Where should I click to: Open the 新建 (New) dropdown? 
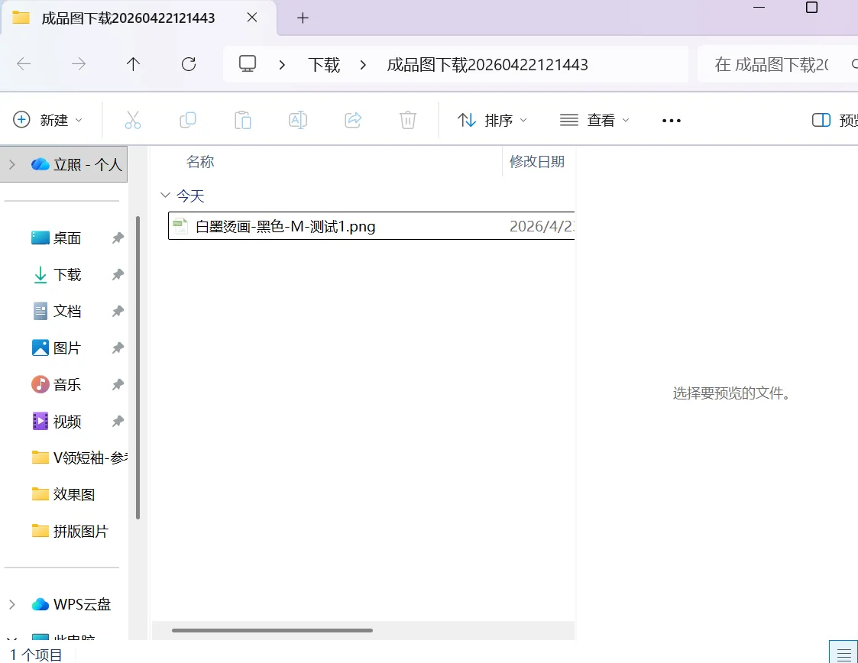[47, 120]
